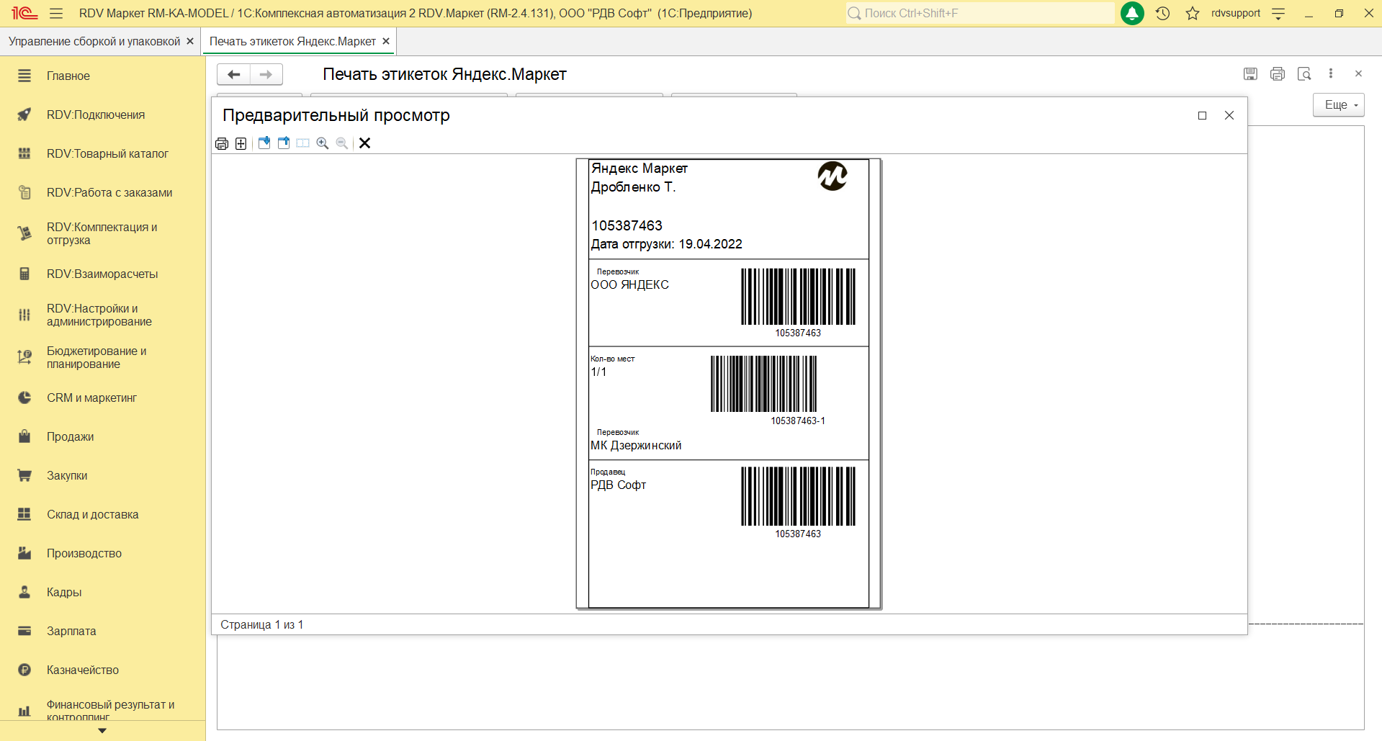1382x741 pixels.
Task: Open the Еще dropdown menu
Action: 1338,105
